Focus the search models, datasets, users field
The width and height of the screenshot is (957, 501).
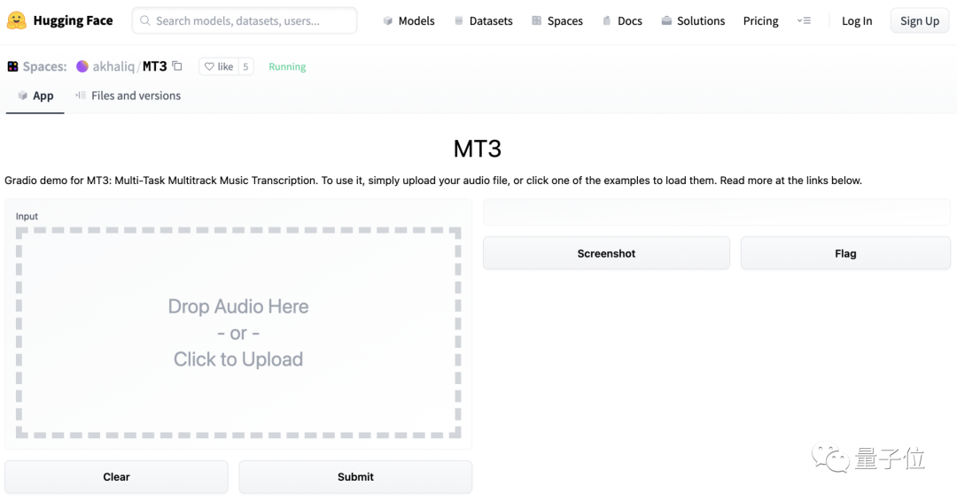(245, 20)
